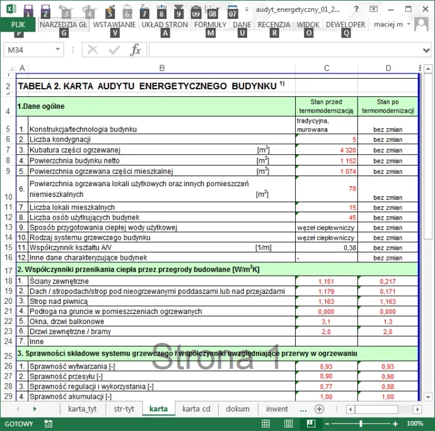
Task: Click the next sheet navigation arrow
Action: [x=34, y=409]
